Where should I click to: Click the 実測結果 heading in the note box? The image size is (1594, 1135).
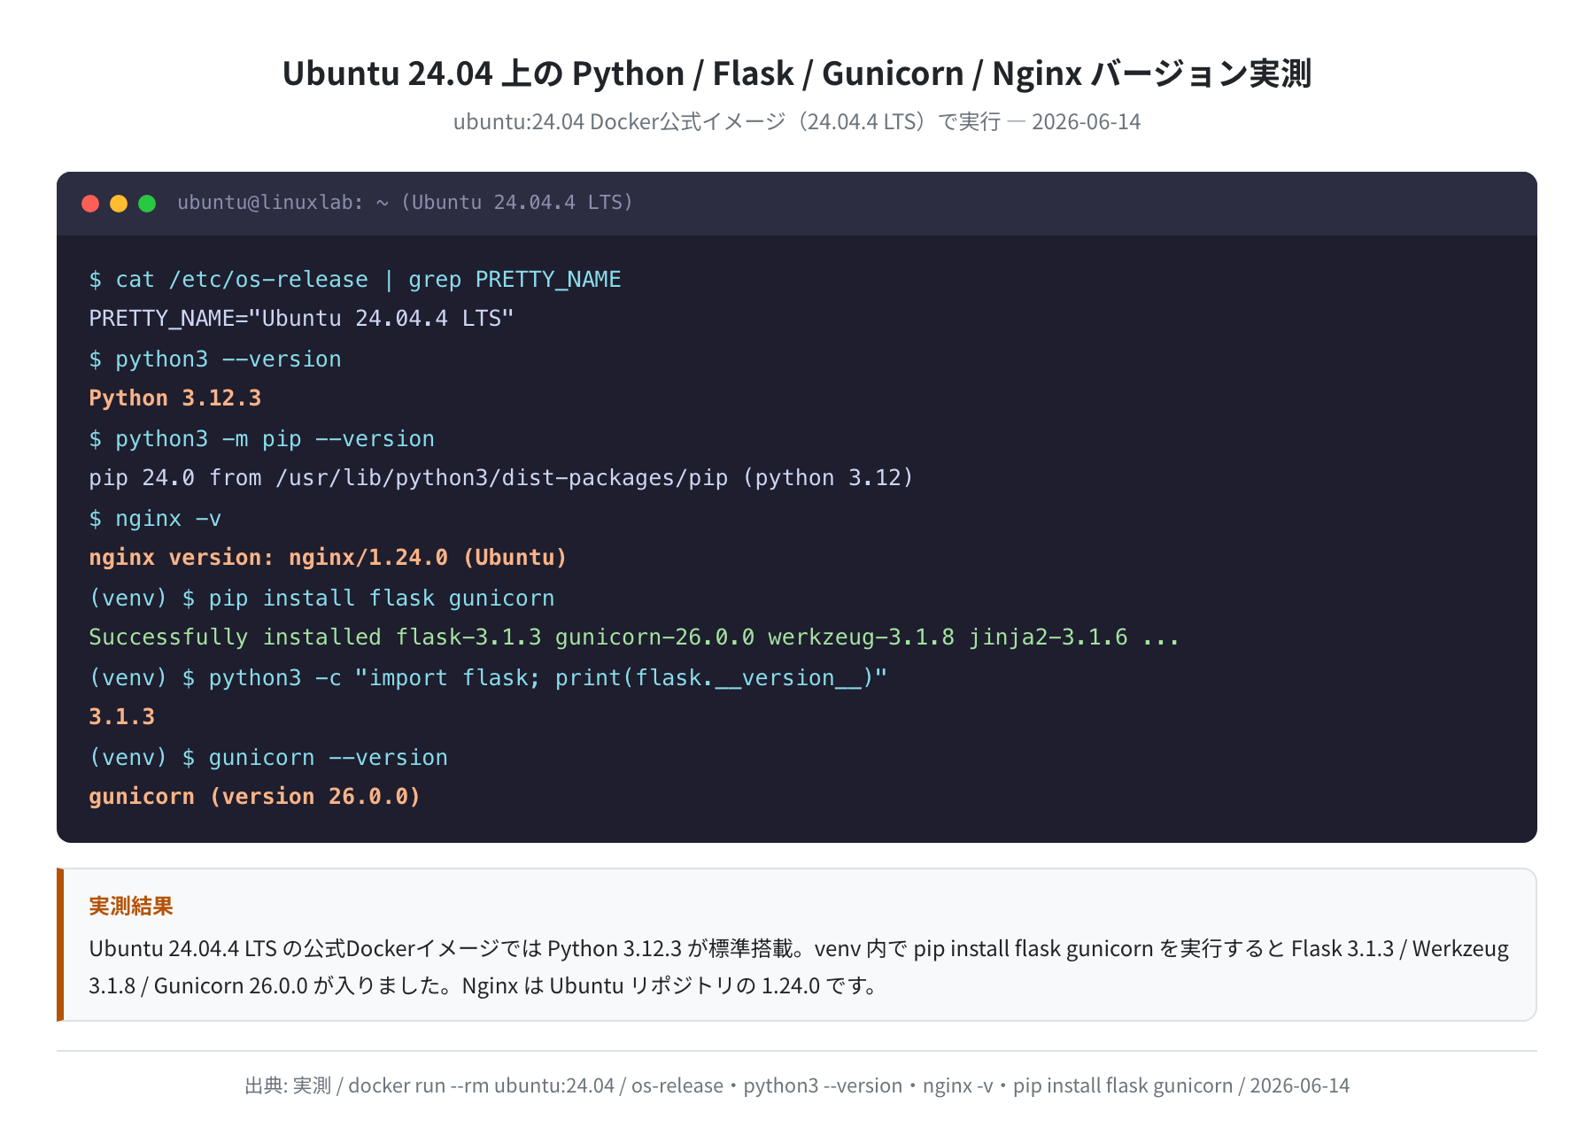[x=131, y=906]
